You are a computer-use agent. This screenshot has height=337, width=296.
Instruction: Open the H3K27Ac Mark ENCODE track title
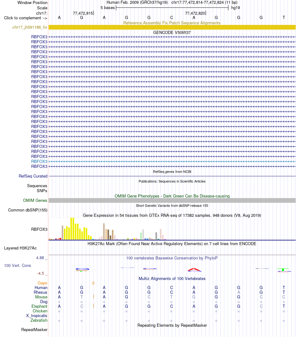coord(172,244)
